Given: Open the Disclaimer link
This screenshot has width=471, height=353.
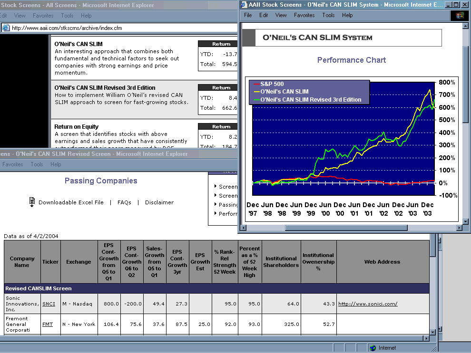Looking at the screenshot, I should click(x=159, y=202).
